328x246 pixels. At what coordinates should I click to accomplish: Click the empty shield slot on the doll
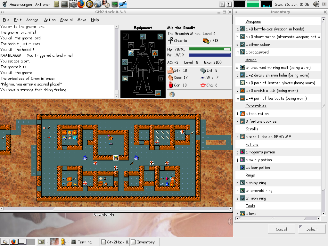(x=161, y=61)
